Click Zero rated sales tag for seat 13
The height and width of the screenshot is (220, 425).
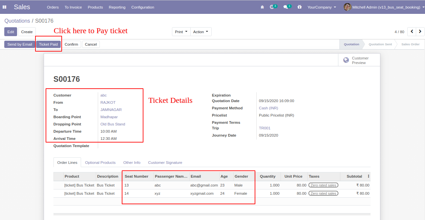pos(323,185)
